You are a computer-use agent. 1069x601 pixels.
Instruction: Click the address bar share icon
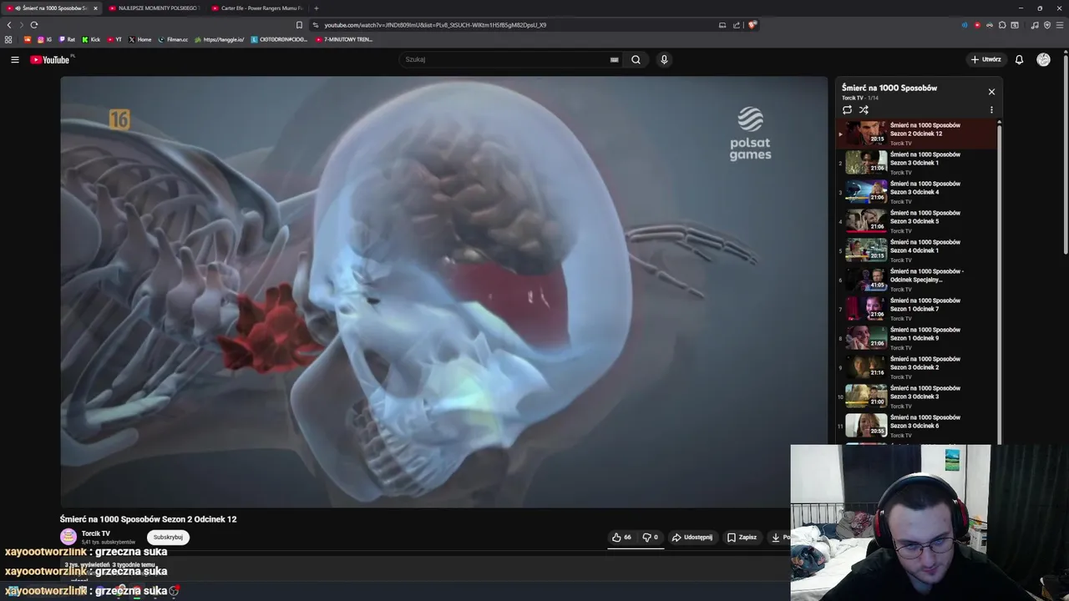737,25
